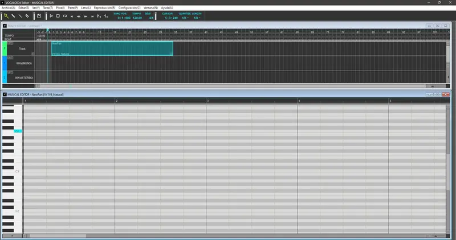
Task: Select the arrow pointer tool
Action: (6, 16)
